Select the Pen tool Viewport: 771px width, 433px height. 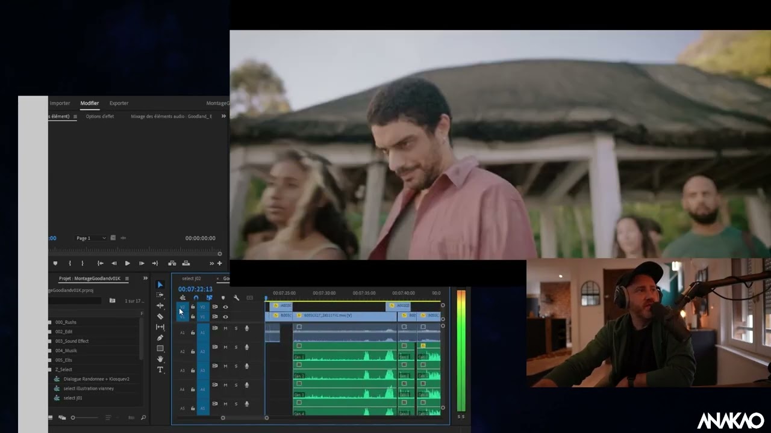coord(160,337)
